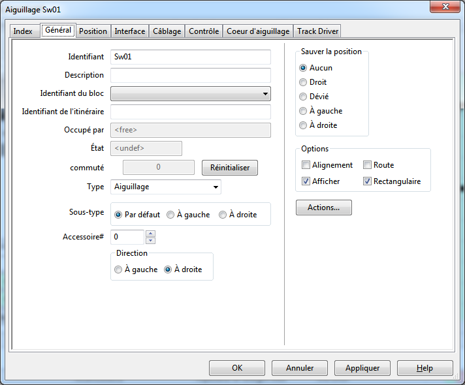Enable the Alignement checkbox
The height and width of the screenshot is (385, 465).
(306, 165)
